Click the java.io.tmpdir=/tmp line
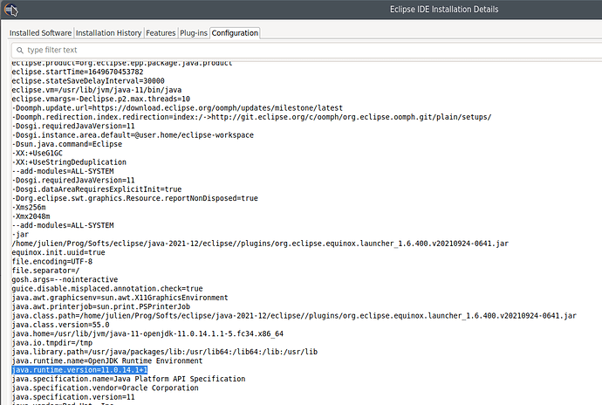This screenshot has height=405, width=602. pyautogui.click(x=51, y=343)
